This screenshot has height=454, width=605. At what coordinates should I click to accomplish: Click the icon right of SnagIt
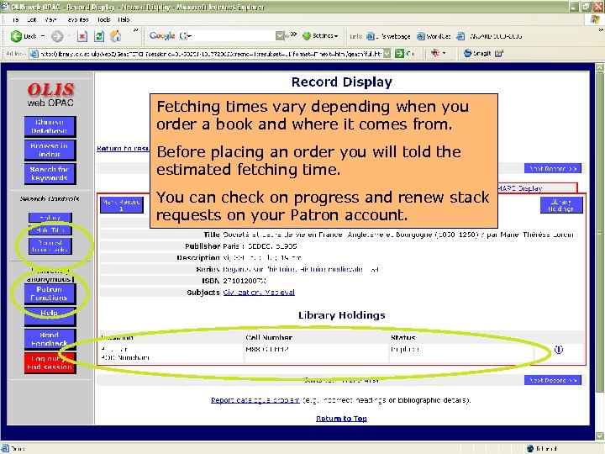(x=499, y=53)
